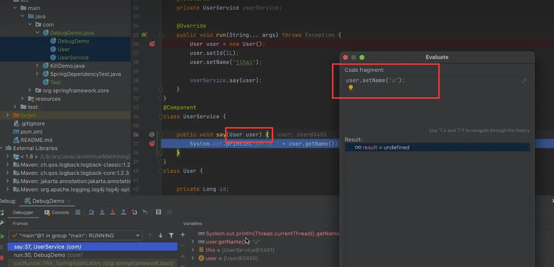Screen dimensions: 554x267
Task: Click the Step Out debugger icon
Action: 123,212
